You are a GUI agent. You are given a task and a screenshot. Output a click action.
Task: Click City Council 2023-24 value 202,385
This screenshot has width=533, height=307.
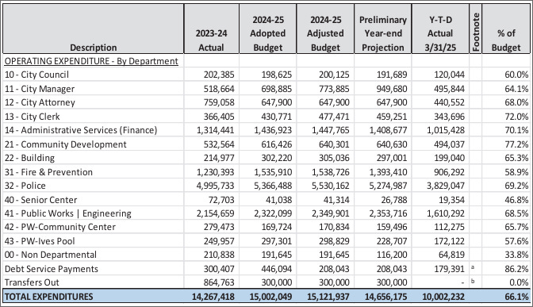click(x=219, y=75)
